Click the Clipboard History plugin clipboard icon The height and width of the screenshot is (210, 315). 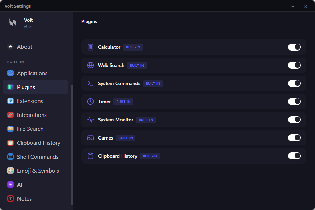90,156
